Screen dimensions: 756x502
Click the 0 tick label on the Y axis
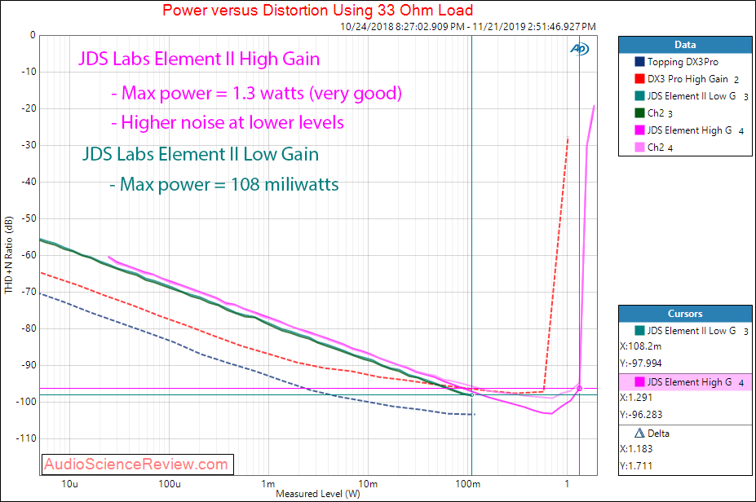point(33,35)
